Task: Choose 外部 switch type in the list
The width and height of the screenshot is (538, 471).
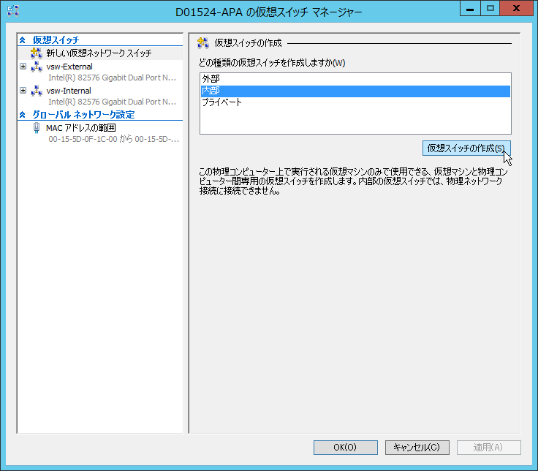Action: (x=355, y=79)
